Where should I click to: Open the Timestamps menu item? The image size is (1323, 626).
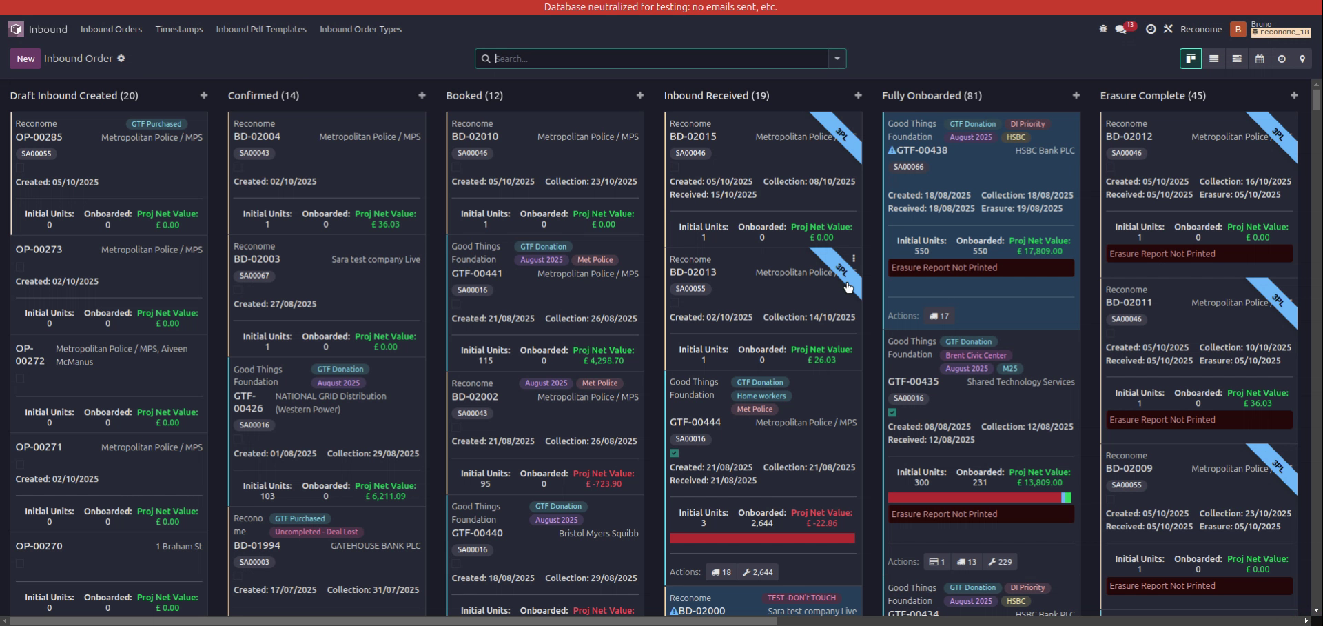pos(178,29)
